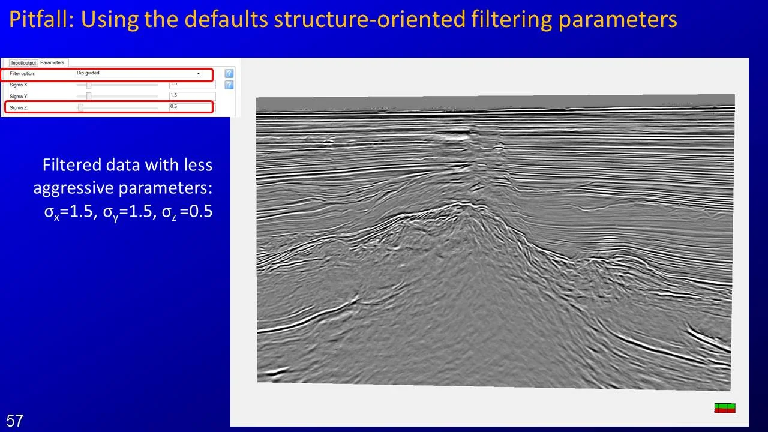The height and width of the screenshot is (432, 768).
Task: Click the help icon beside Sigma X
Action: tap(229, 85)
